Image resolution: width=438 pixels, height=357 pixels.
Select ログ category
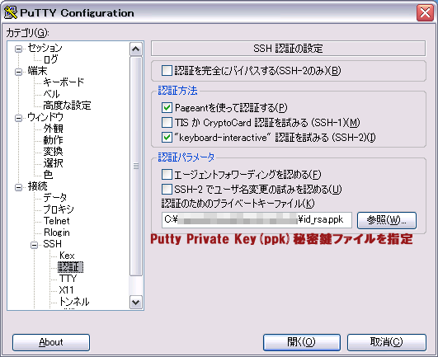click(50, 59)
